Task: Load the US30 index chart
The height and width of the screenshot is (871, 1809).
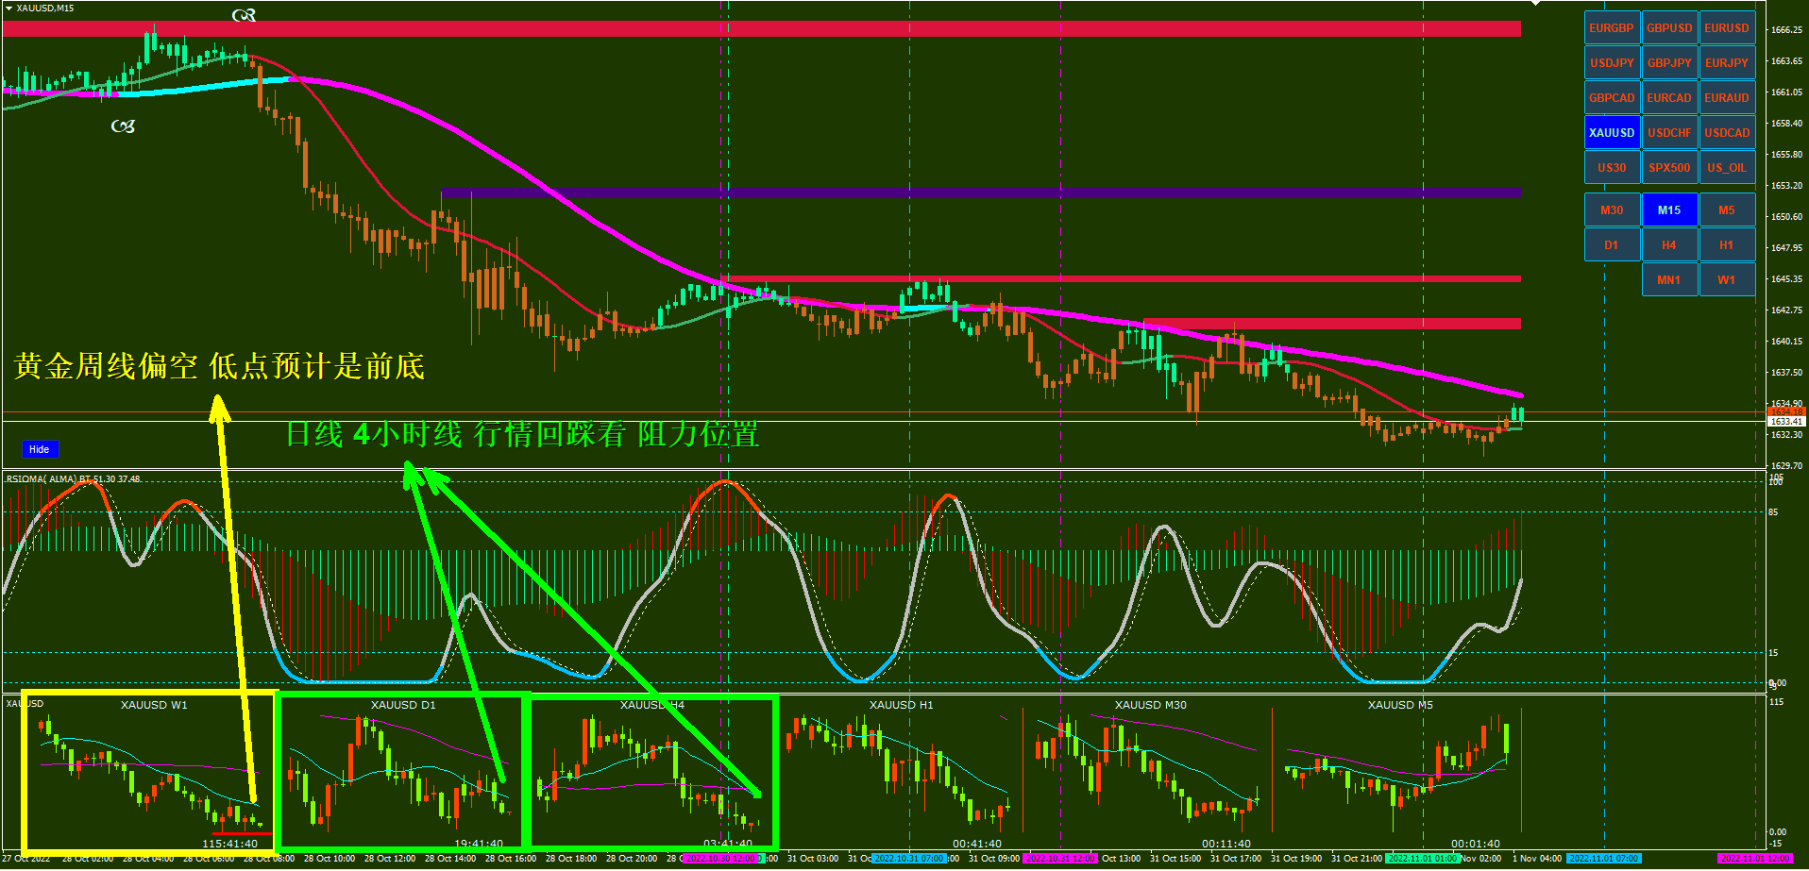Action: pyautogui.click(x=1612, y=168)
